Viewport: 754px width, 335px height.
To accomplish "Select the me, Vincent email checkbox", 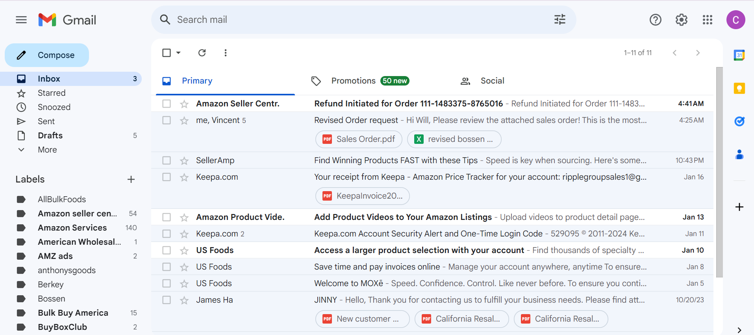I will tap(167, 120).
